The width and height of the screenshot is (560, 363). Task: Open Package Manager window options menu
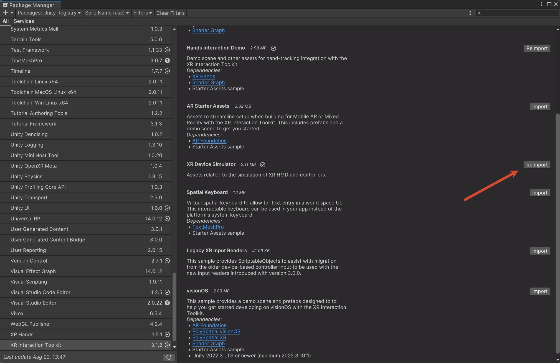(x=541, y=4)
